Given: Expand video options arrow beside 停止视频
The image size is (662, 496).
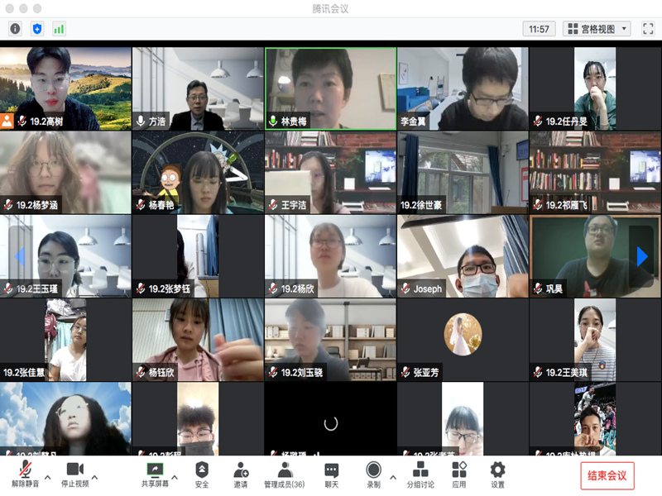Looking at the screenshot, I should [x=94, y=477].
